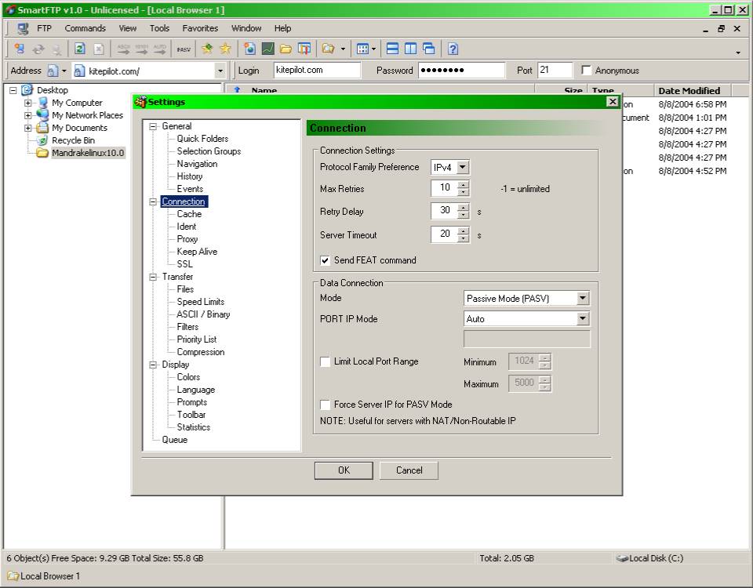Click the Help question mark toolbar icon
The image size is (753, 588).
click(453, 49)
